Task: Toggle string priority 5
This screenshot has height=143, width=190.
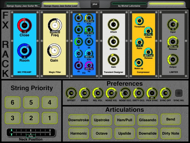Action: 31,102
